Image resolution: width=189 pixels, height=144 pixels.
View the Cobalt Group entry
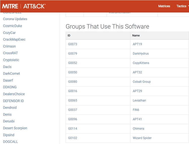142,82
